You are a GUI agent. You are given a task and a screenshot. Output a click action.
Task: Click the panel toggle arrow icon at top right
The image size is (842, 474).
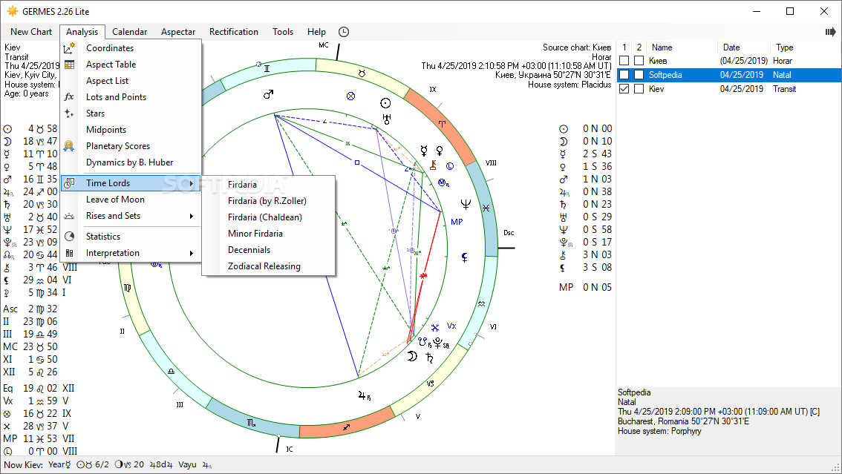click(830, 32)
